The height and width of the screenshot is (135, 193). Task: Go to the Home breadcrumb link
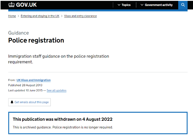12,16
